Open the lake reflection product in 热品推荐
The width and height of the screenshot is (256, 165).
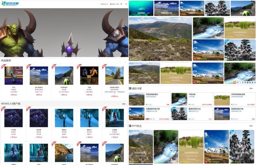click(39, 76)
